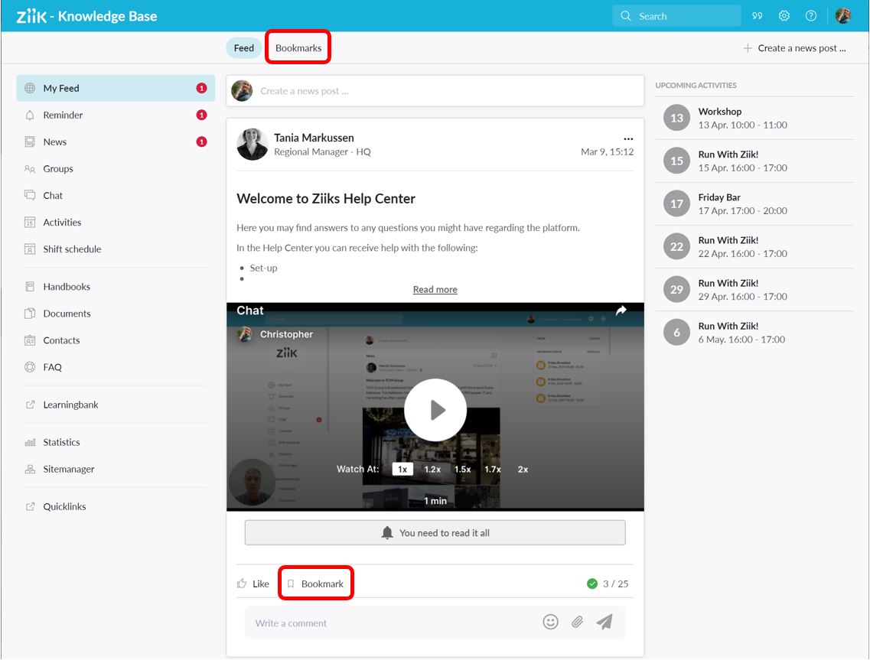
Task: Share the video using arrow icon
Action: [621, 310]
